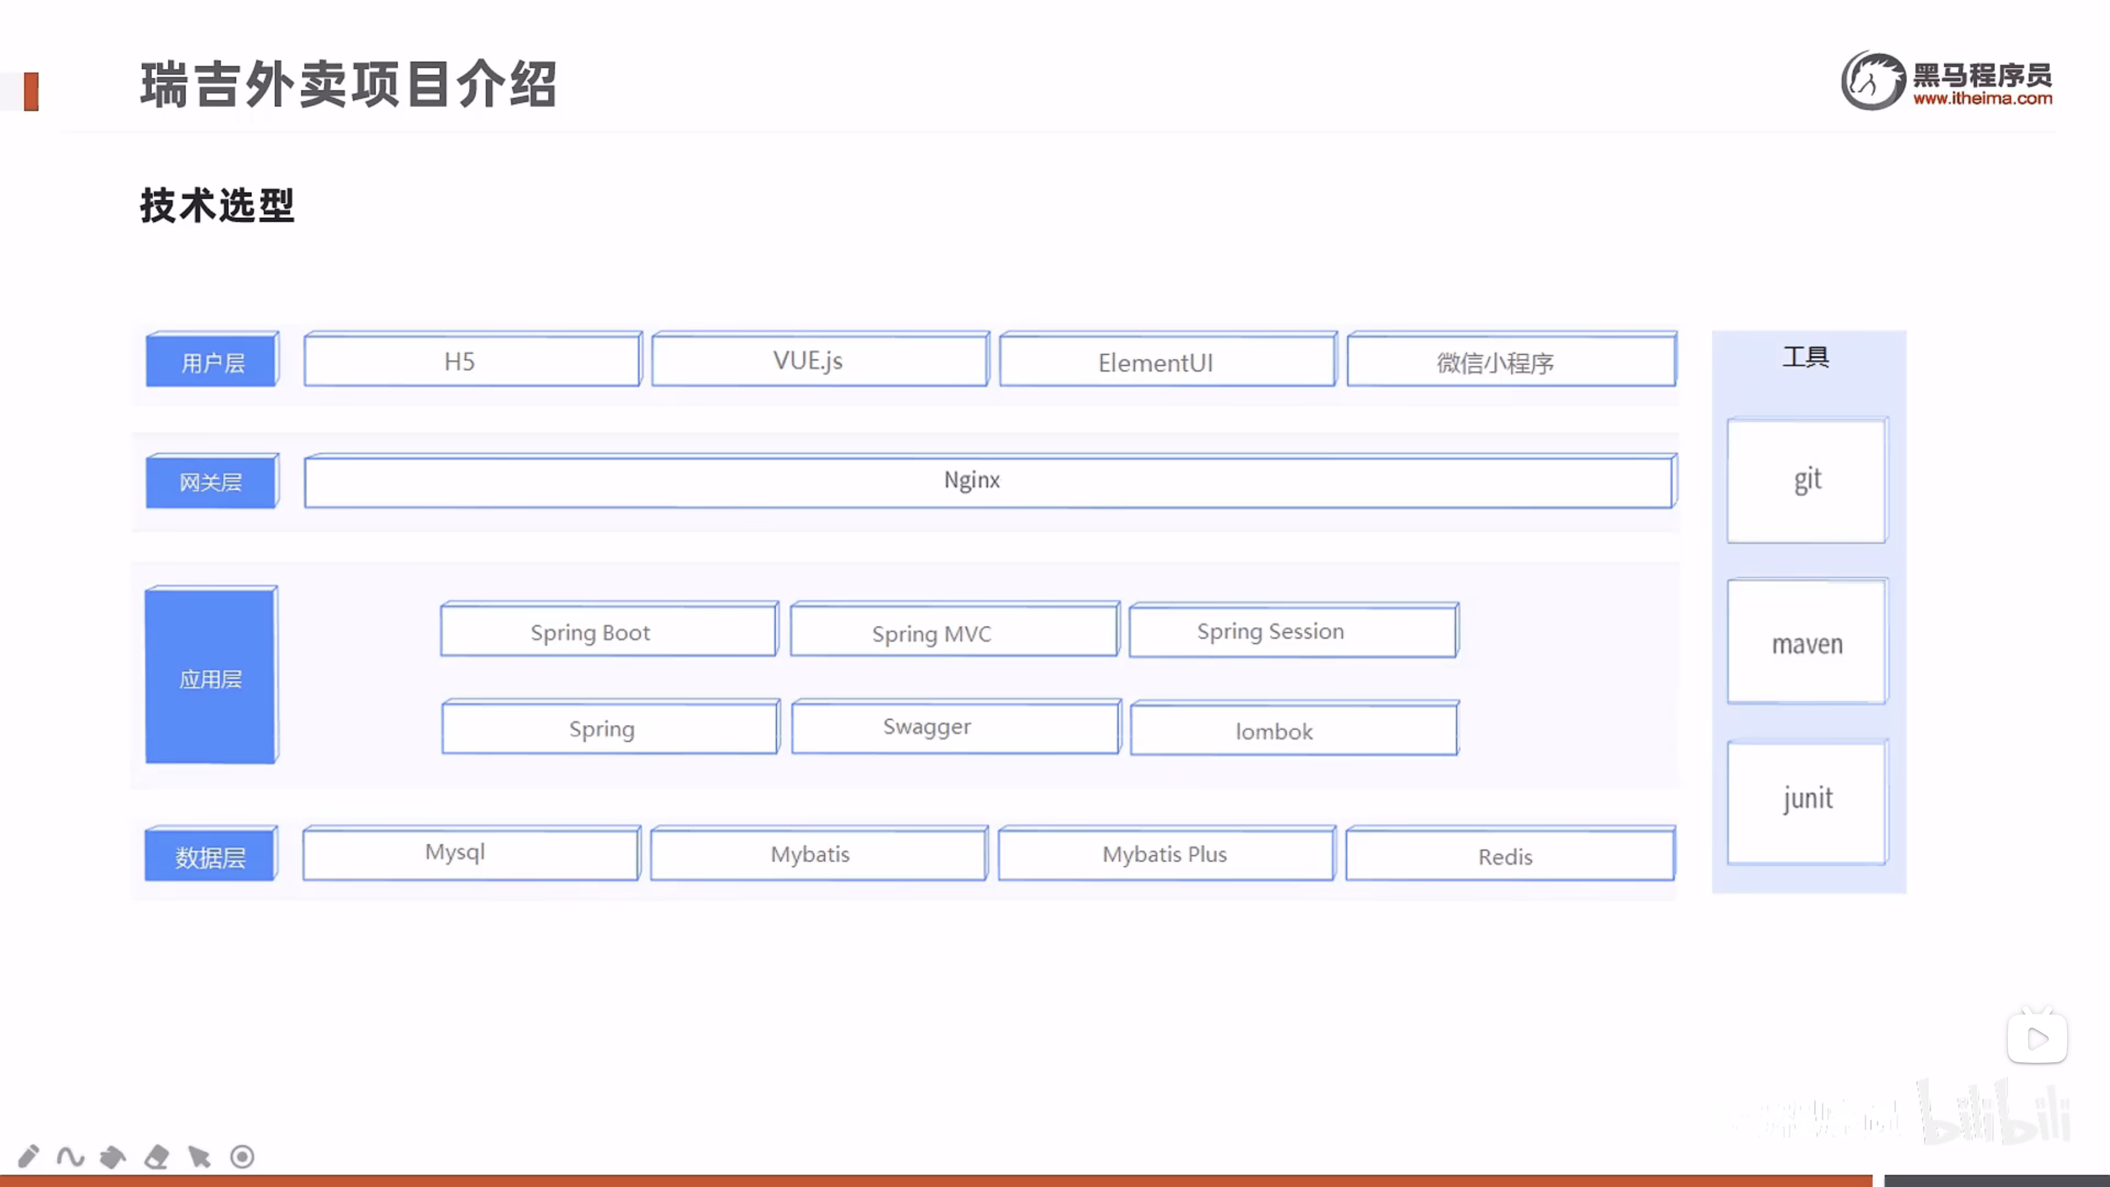Click the blue 用户层 layer label
The width and height of the screenshot is (2110, 1187).
[212, 361]
